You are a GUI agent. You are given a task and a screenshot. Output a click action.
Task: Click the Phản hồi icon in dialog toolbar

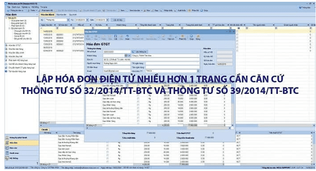[x=182, y=37]
